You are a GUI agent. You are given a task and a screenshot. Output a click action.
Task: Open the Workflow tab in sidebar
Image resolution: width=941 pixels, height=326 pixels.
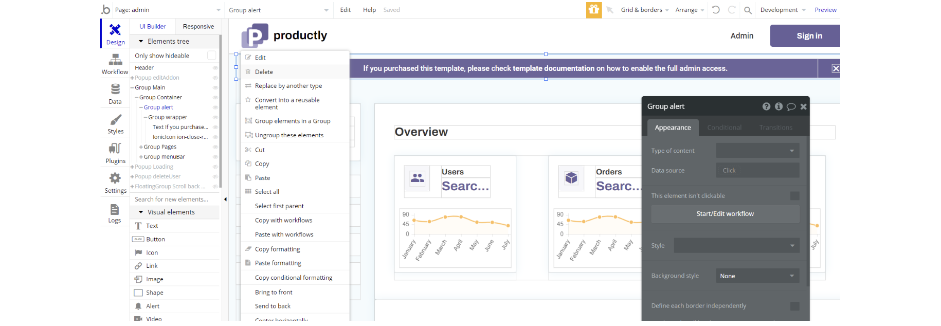pyautogui.click(x=115, y=64)
